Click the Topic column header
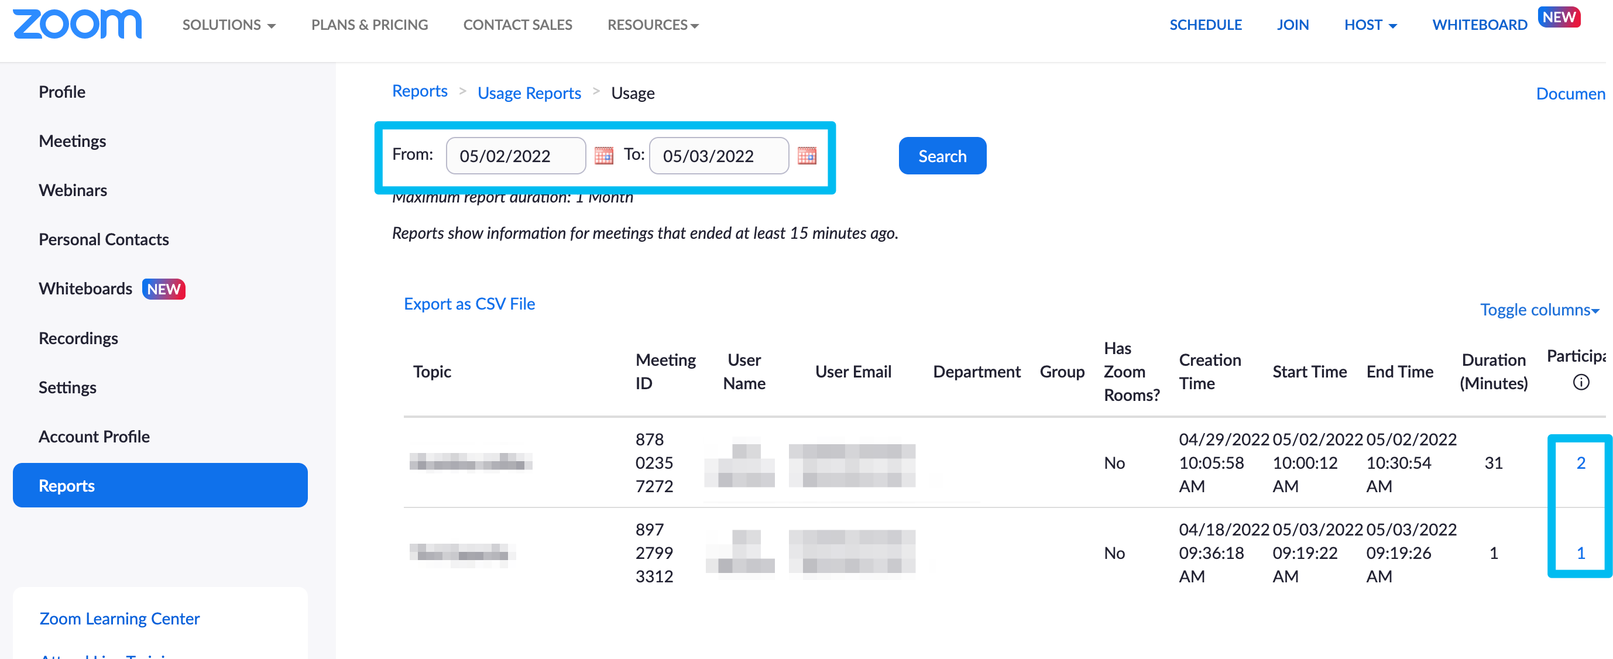The width and height of the screenshot is (1613, 659). (x=432, y=372)
